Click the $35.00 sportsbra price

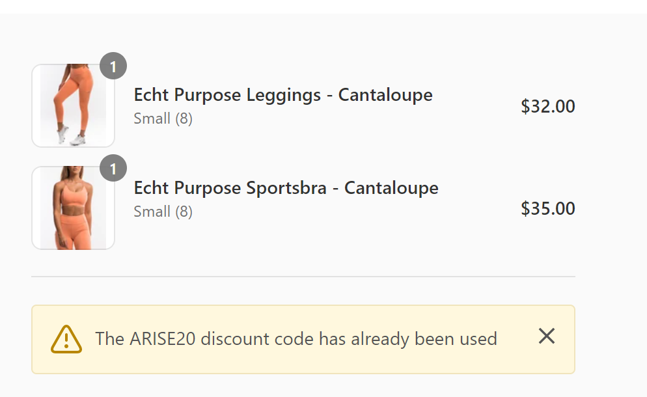(x=548, y=208)
